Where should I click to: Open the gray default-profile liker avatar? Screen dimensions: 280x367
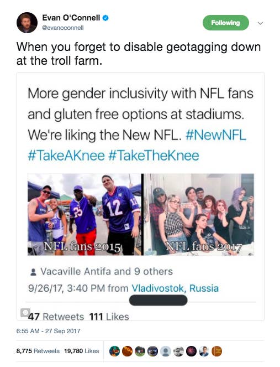coord(166,352)
